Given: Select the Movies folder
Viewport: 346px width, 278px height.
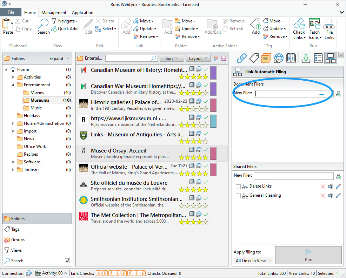Looking at the screenshot, I should pyautogui.click(x=37, y=93).
